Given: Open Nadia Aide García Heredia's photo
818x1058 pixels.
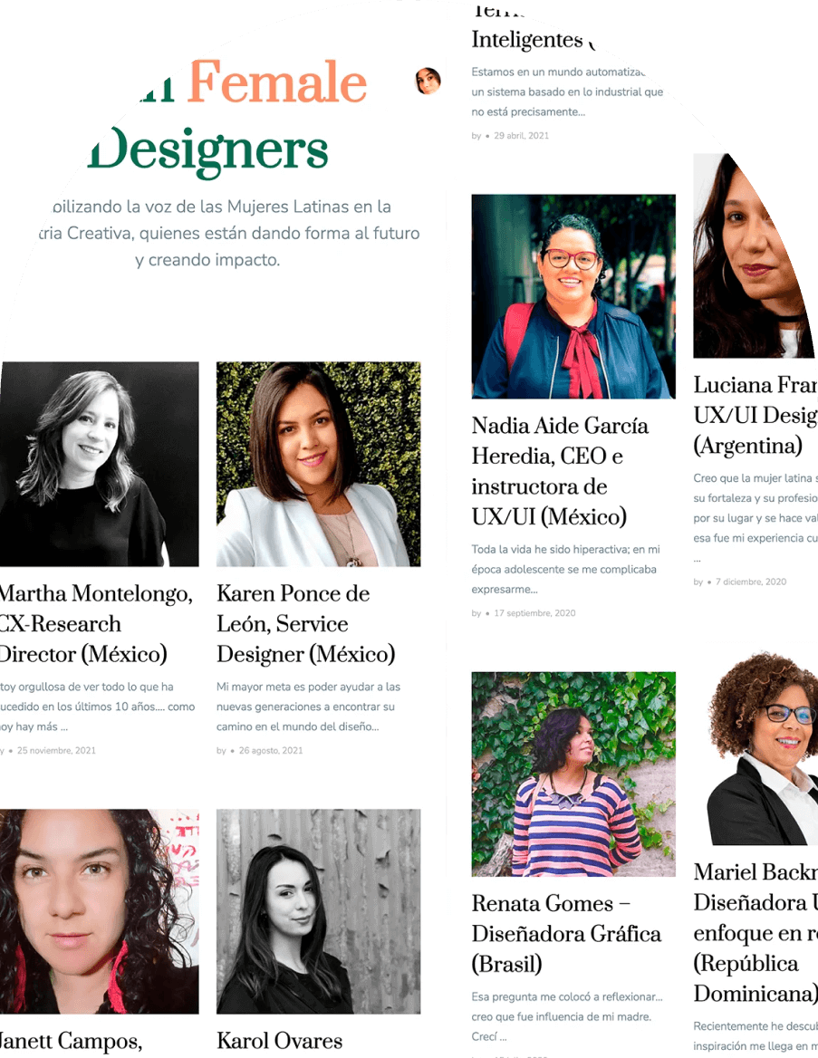Looking at the screenshot, I should pos(573,297).
